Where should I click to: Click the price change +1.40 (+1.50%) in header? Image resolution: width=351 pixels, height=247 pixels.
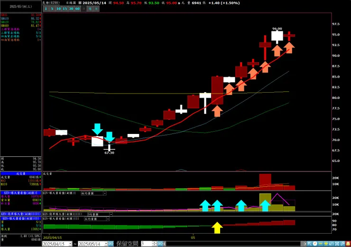click(x=224, y=3)
